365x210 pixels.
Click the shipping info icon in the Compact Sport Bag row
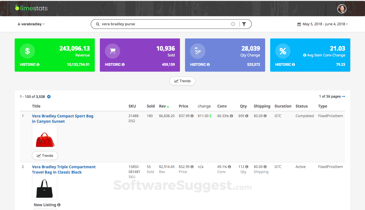pos(265,116)
